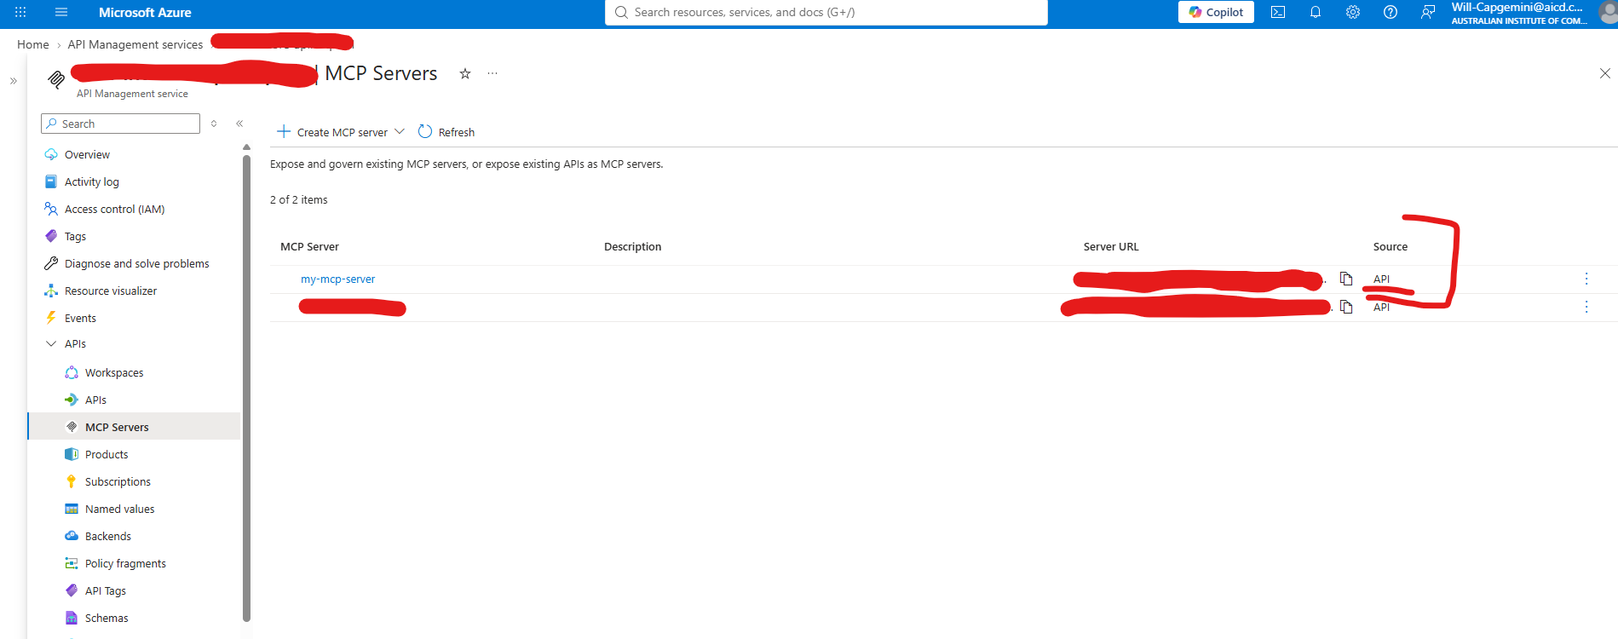
Task: Open portal settings gear
Action: [x=1353, y=12]
